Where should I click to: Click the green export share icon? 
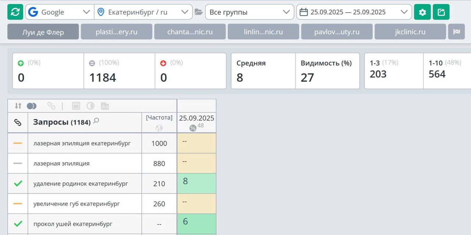441,12
